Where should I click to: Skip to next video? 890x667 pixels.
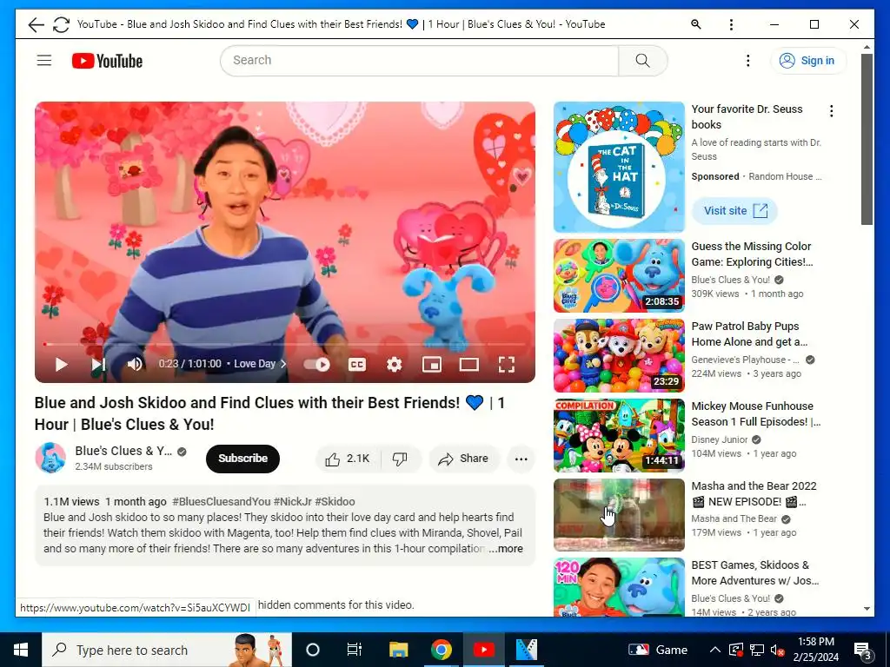[98, 364]
